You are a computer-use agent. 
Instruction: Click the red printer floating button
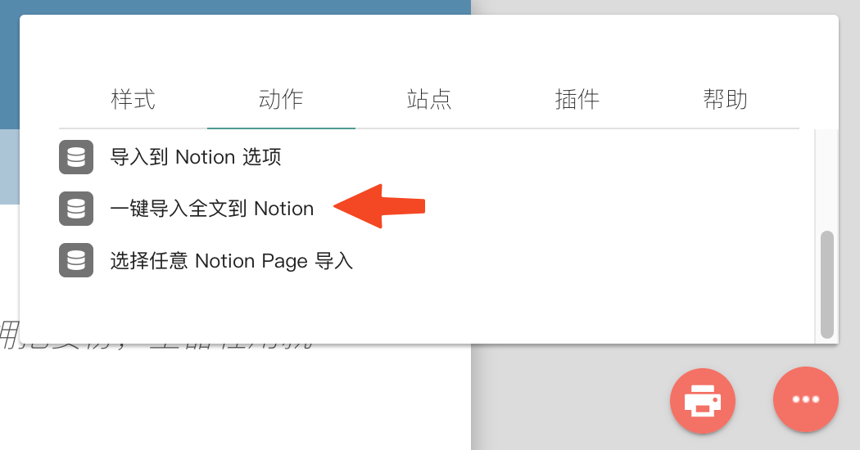click(703, 401)
